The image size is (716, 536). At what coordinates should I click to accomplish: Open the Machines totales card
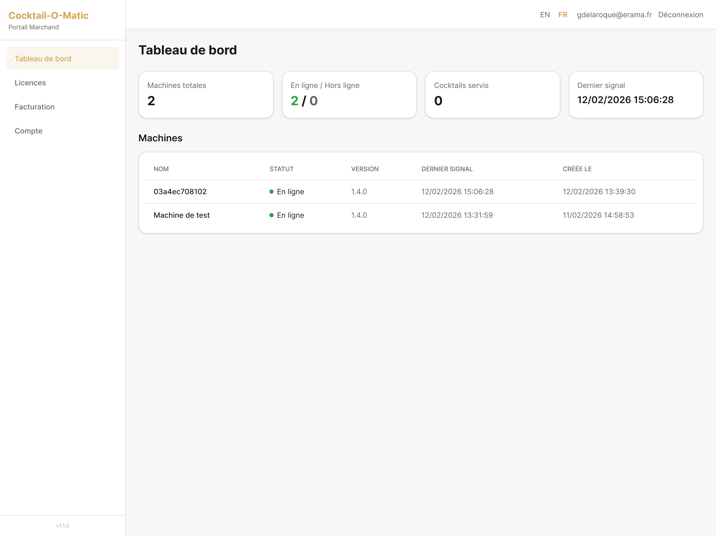coord(206,95)
